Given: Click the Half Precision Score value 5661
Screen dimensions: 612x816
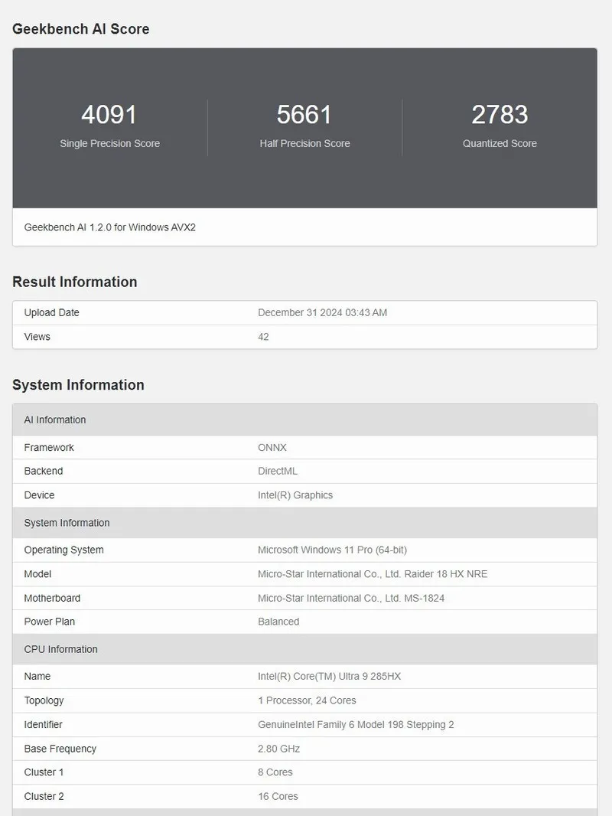Looking at the screenshot, I should tap(304, 115).
